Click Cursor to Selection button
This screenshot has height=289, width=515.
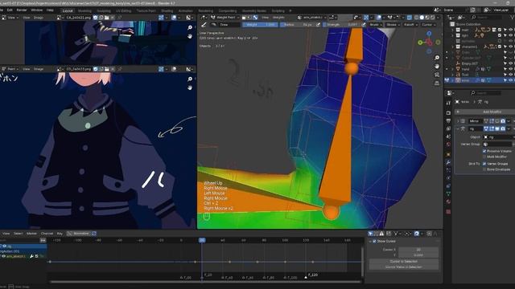pos(404,262)
